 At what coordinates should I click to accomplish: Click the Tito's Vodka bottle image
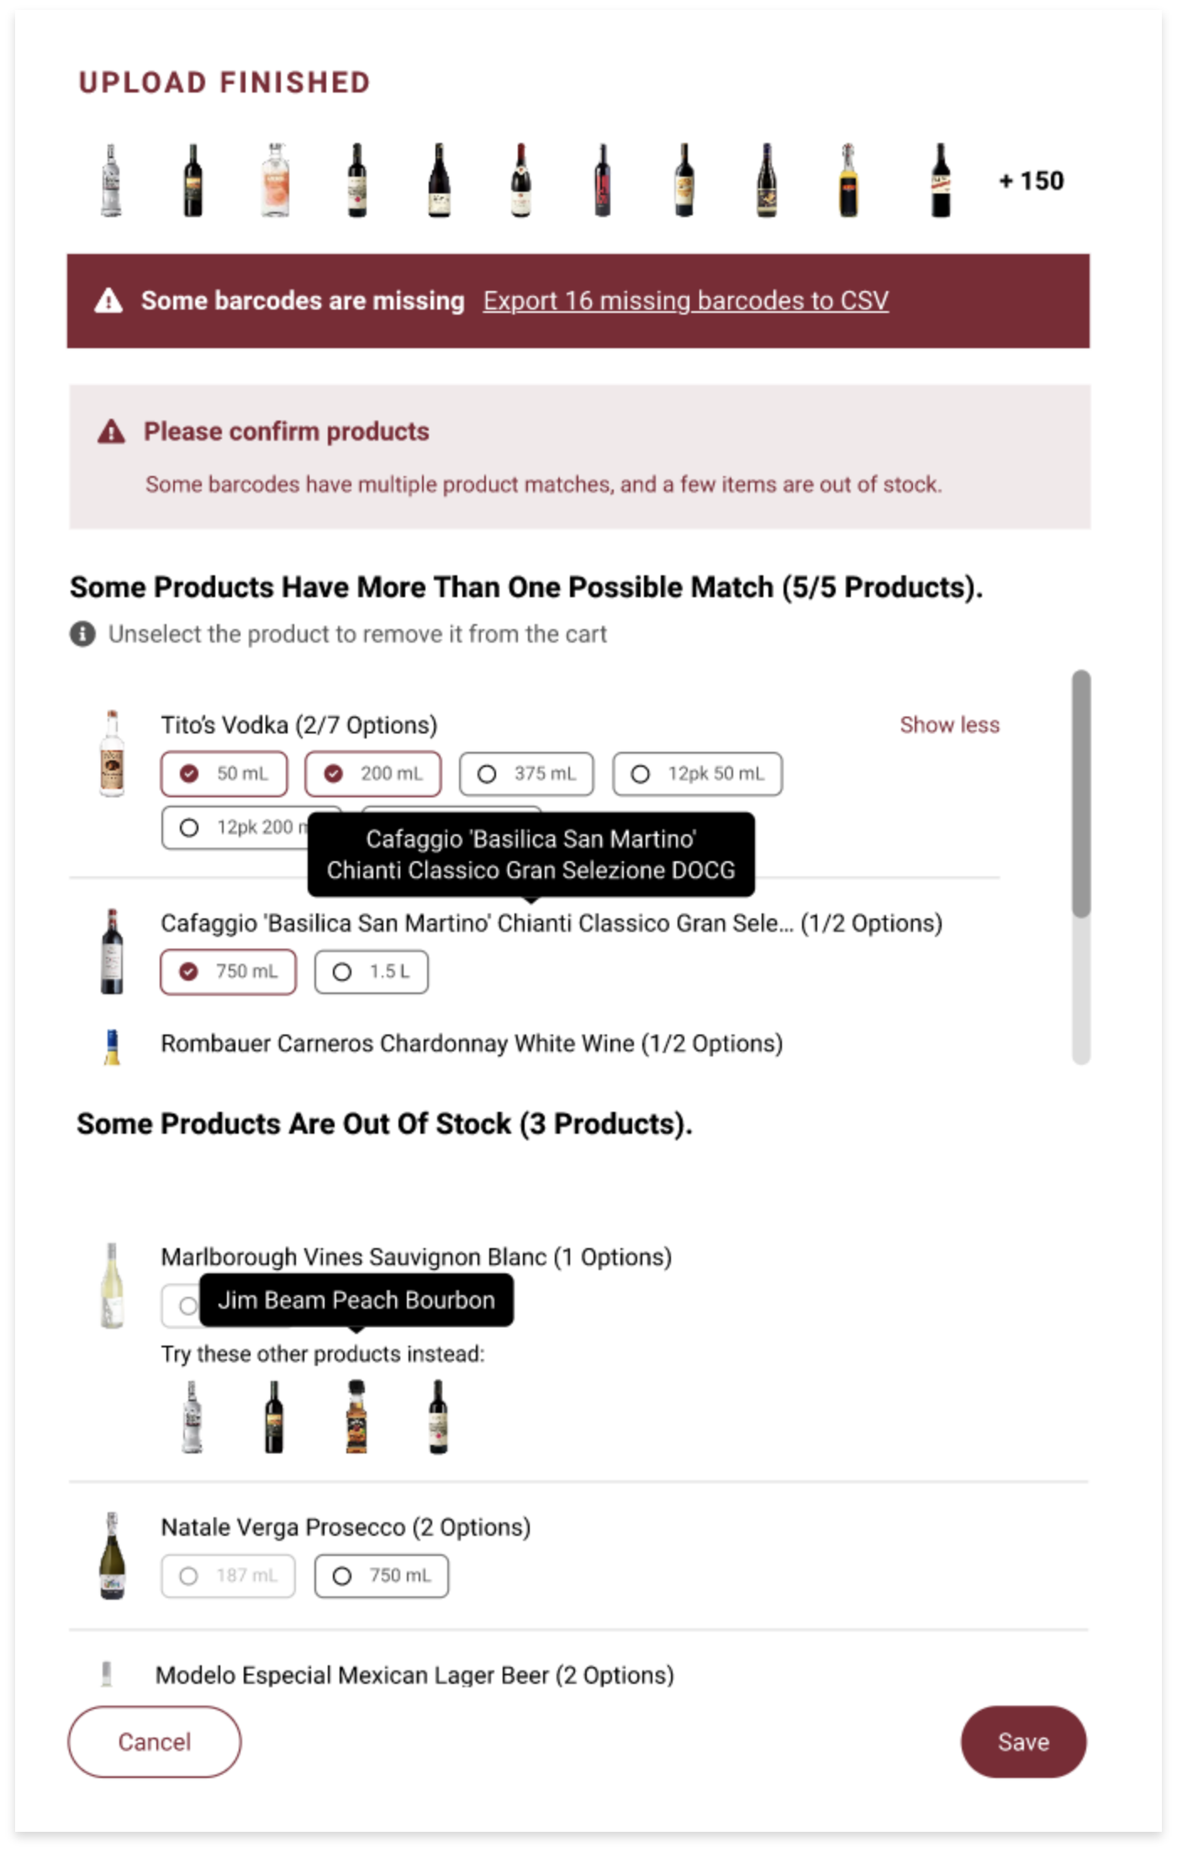112,753
